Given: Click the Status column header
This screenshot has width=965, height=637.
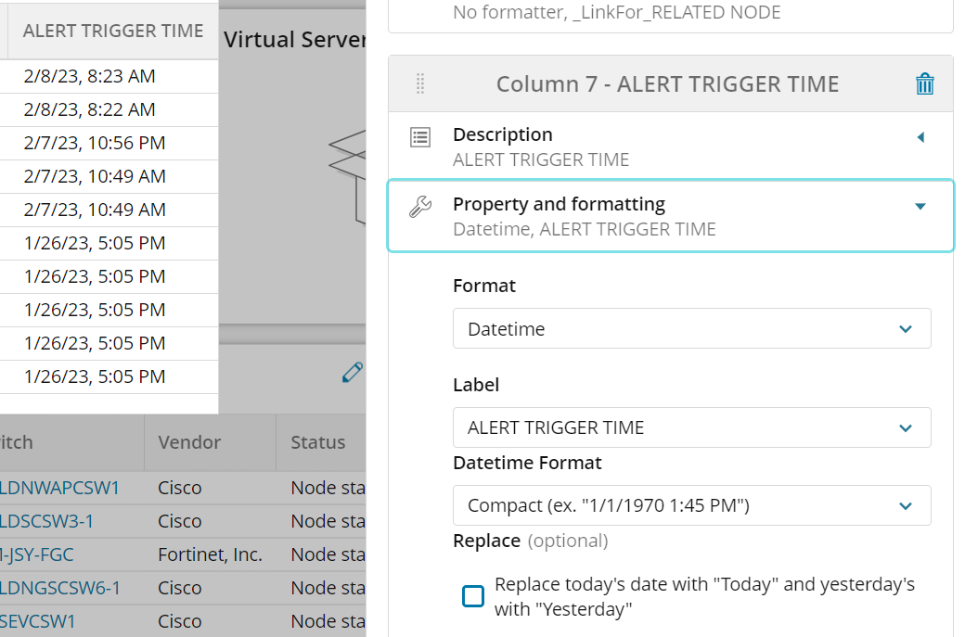Looking at the screenshot, I should pyautogui.click(x=318, y=442).
